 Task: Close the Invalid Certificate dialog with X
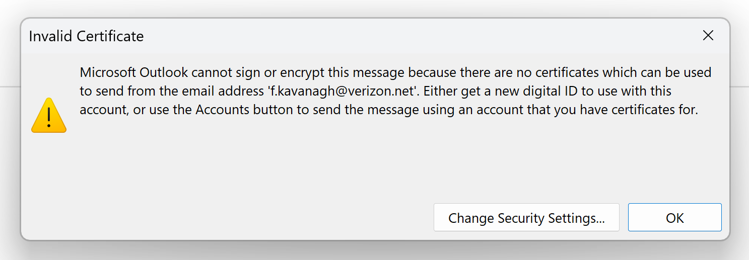click(708, 36)
